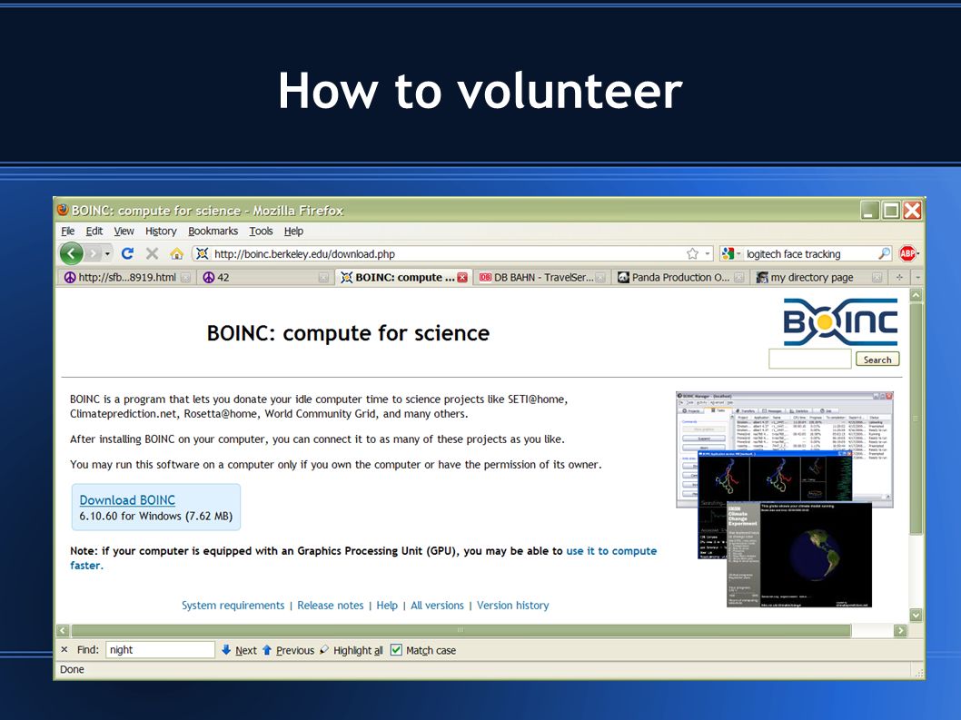Open the View menu
The width and height of the screenshot is (961, 720).
click(124, 231)
